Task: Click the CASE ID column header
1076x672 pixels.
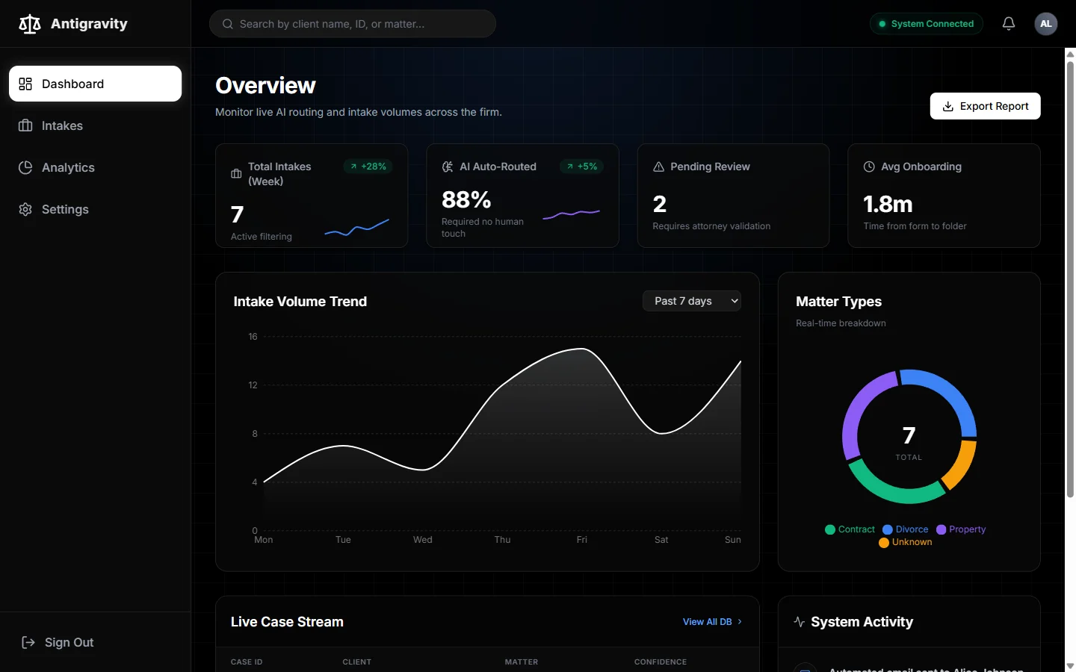Action: [247, 662]
